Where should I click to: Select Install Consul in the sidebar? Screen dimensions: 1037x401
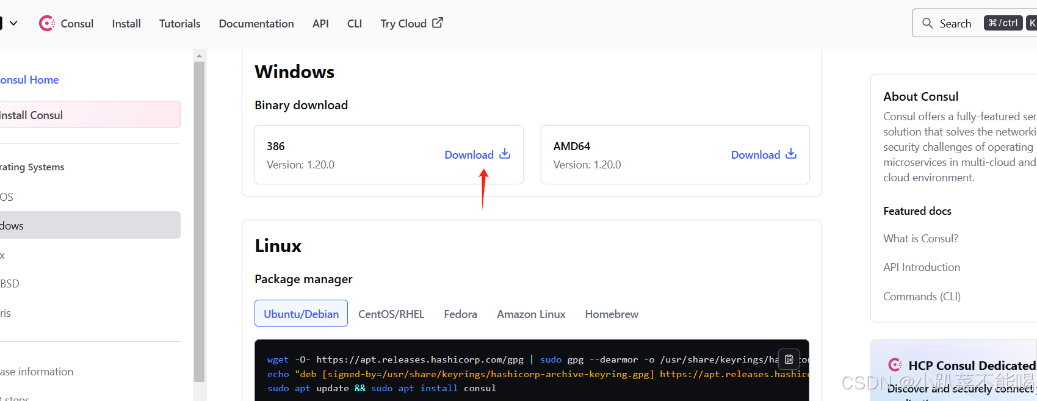[90, 115]
